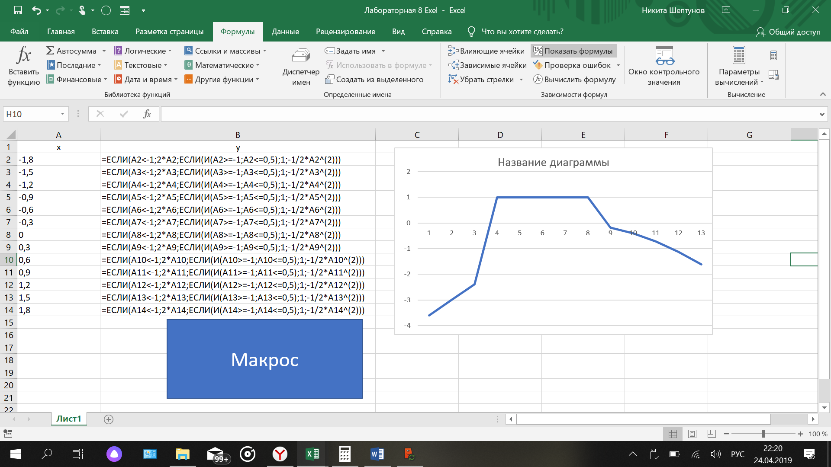The width and height of the screenshot is (831, 467).
Task: Open More Functions icon
Action: point(188,79)
